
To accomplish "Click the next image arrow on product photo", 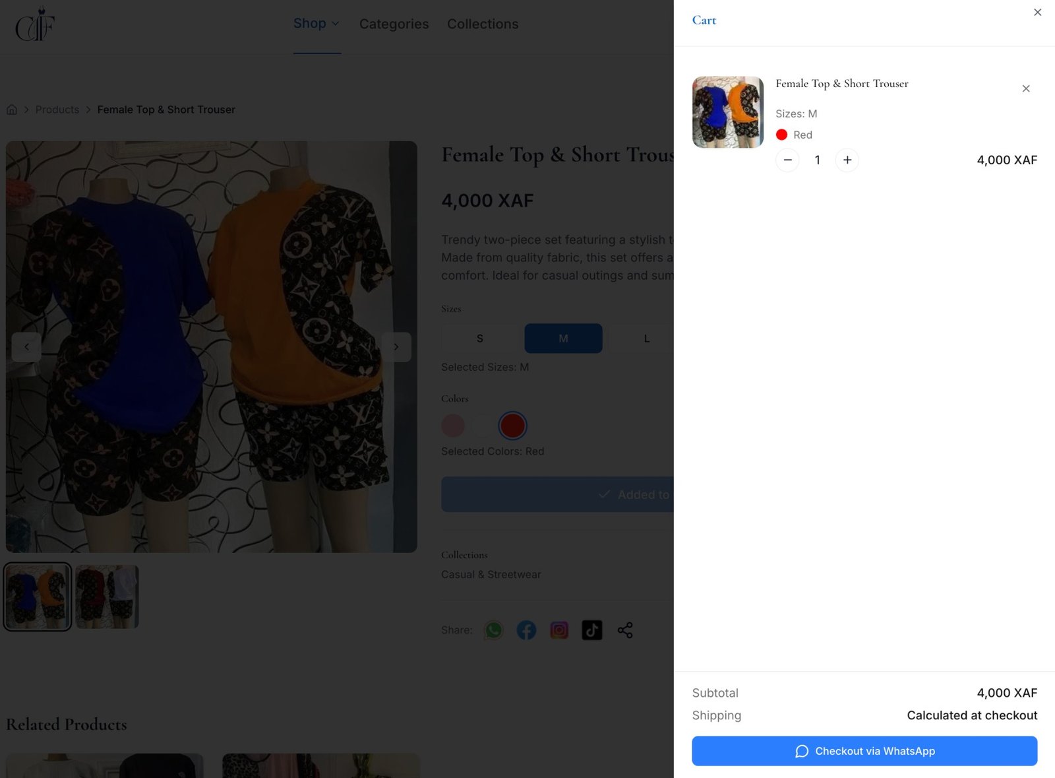I will point(396,346).
